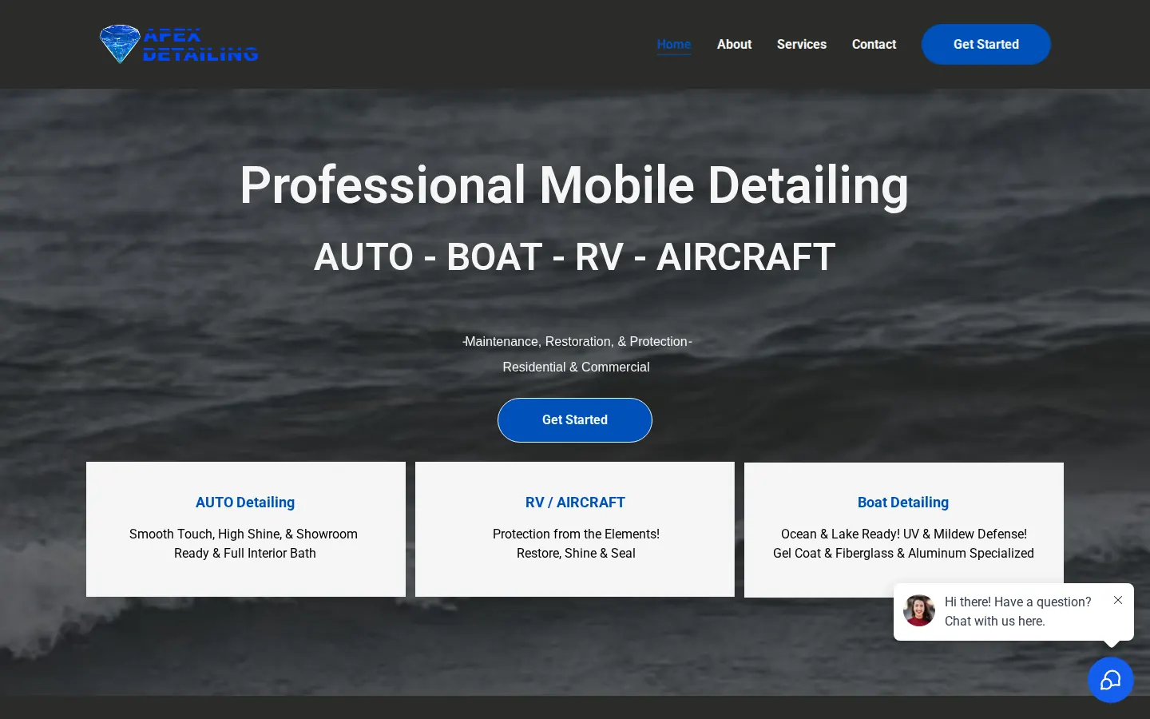The image size is (1150, 719).
Task: Click the Ocean & Lake Ready description
Action: (903, 543)
